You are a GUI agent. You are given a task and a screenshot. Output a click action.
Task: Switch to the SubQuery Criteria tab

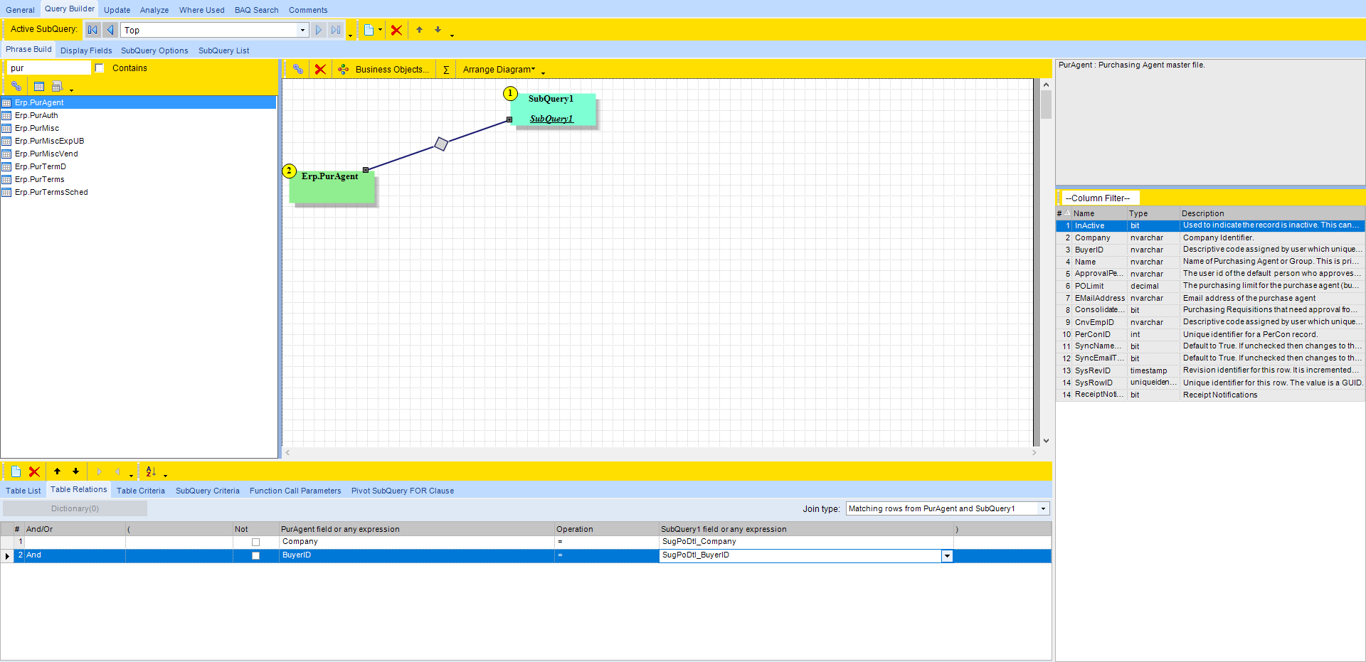[208, 491]
